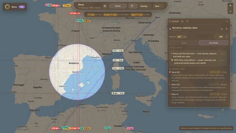Screen dimensions: 236x133
Task: Close the Radar panel
Action: point(227,21)
